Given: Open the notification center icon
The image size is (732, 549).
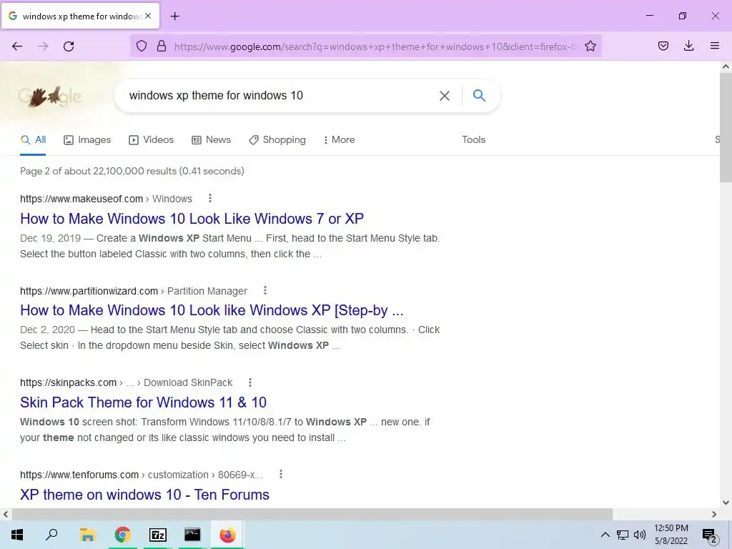Looking at the screenshot, I should click(710, 535).
